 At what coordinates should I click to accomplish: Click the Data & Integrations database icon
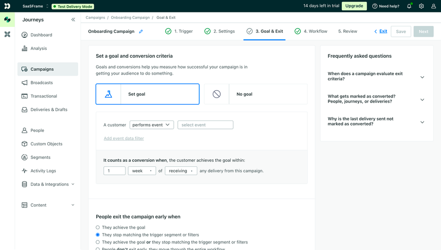click(24, 184)
